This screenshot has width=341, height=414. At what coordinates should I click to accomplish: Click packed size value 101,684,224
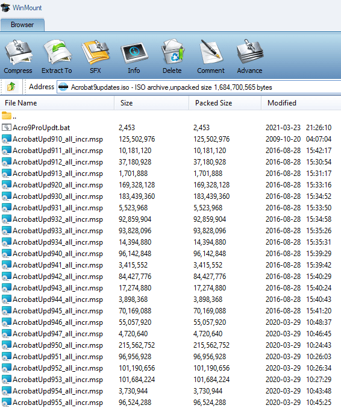click(211, 380)
